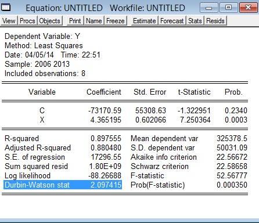Click R-squared value 0.897555
The width and height of the screenshot is (259, 223).
(x=106, y=138)
